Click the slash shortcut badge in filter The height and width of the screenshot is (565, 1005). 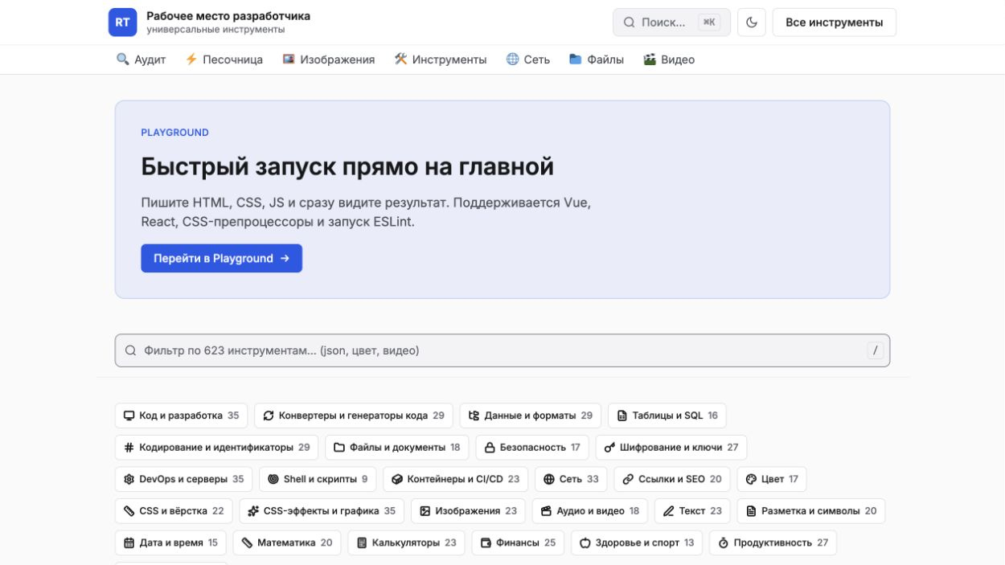875,350
